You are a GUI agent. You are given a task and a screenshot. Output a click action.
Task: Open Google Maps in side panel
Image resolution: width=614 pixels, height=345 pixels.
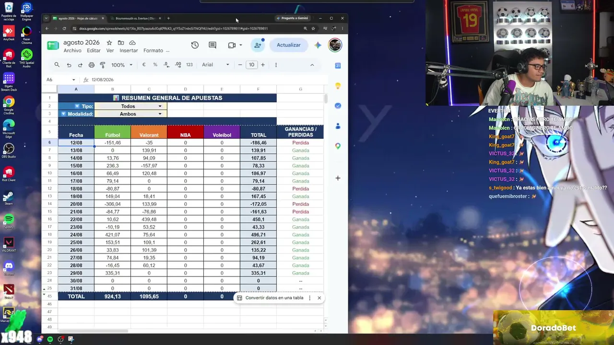pyautogui.click(x=338, y=146)
